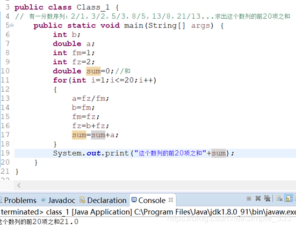Click 'int b;' declaration on line 6

click(67, 34)
